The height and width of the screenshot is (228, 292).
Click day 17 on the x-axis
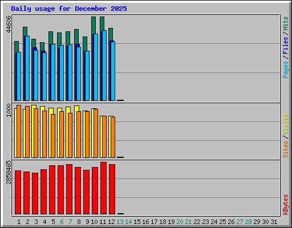[x=154, y=222]
